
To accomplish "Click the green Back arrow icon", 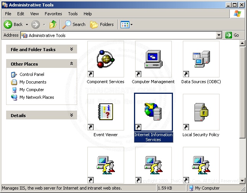I will coord(8,24).
